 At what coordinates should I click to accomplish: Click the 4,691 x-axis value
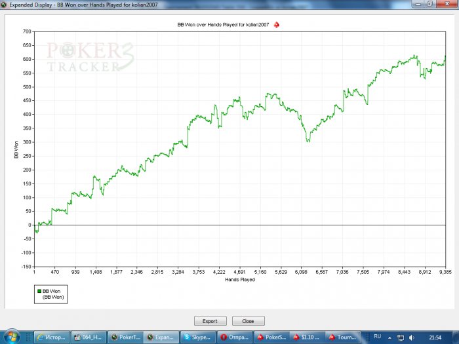tap(239, 272)
